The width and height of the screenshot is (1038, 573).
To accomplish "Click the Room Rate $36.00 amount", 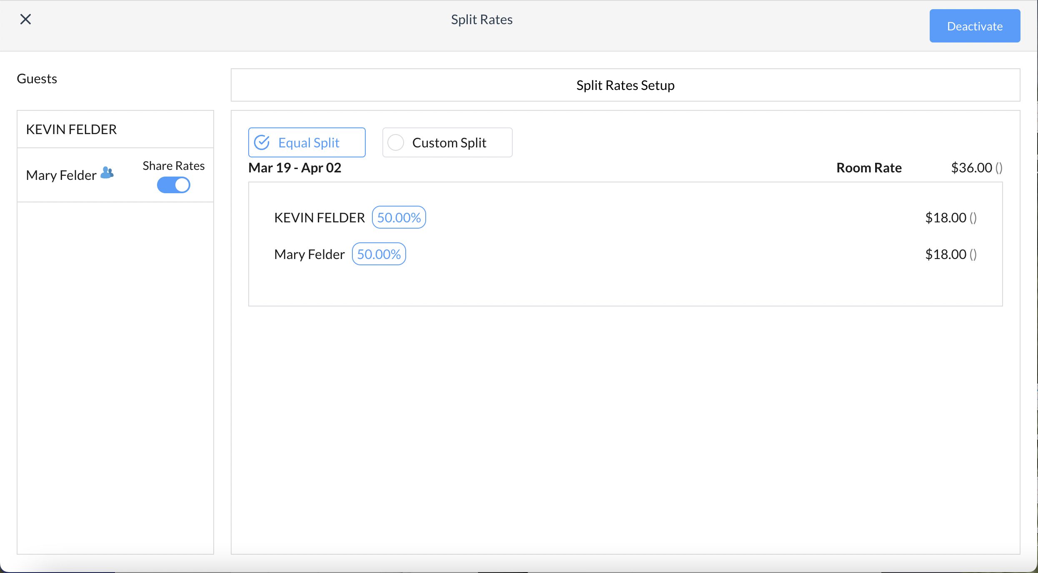I will pyautogui.click(x=971, y=168).
